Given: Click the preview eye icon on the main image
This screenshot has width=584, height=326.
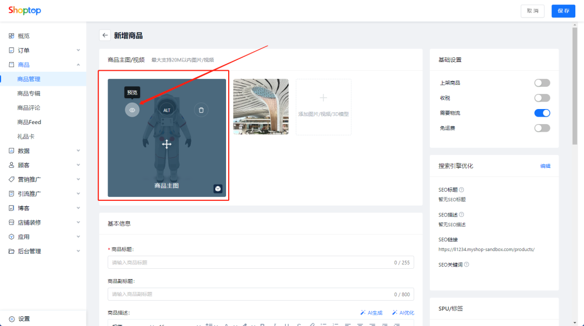Looking at the screenshot, I should 132,110.
